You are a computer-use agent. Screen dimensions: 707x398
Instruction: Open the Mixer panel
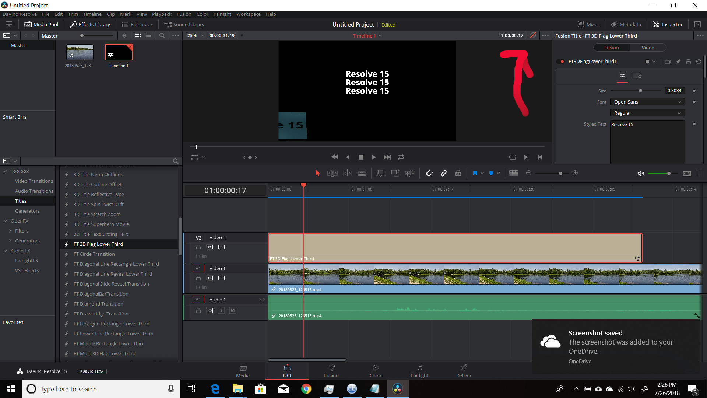coord(588,24)
